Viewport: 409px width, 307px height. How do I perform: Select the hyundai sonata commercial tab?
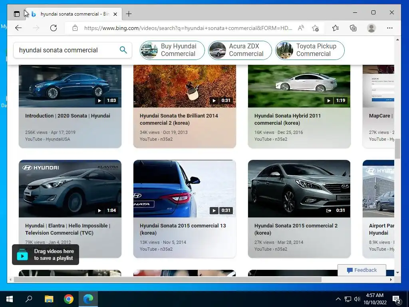tap(74, 14)
